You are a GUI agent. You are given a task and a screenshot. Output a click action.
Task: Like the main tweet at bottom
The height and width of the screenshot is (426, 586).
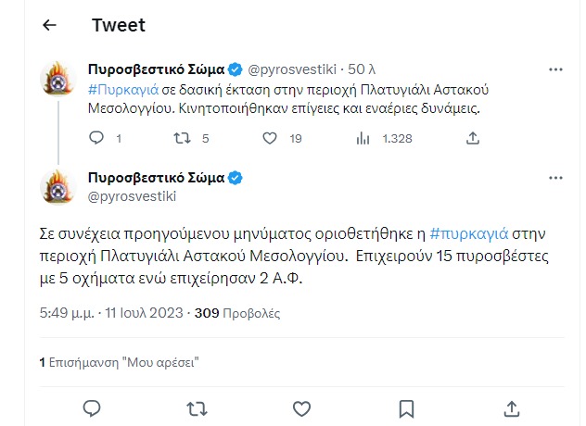(301, 407)
